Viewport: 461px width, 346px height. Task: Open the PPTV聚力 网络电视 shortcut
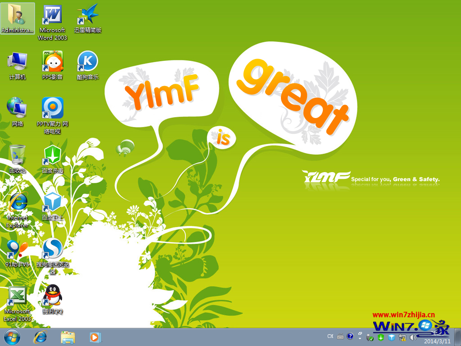coord(52,109)
